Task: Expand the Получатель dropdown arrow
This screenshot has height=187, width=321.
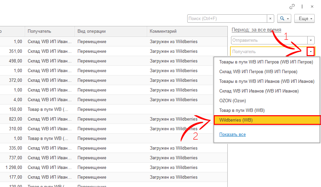Action: point(311,51)
